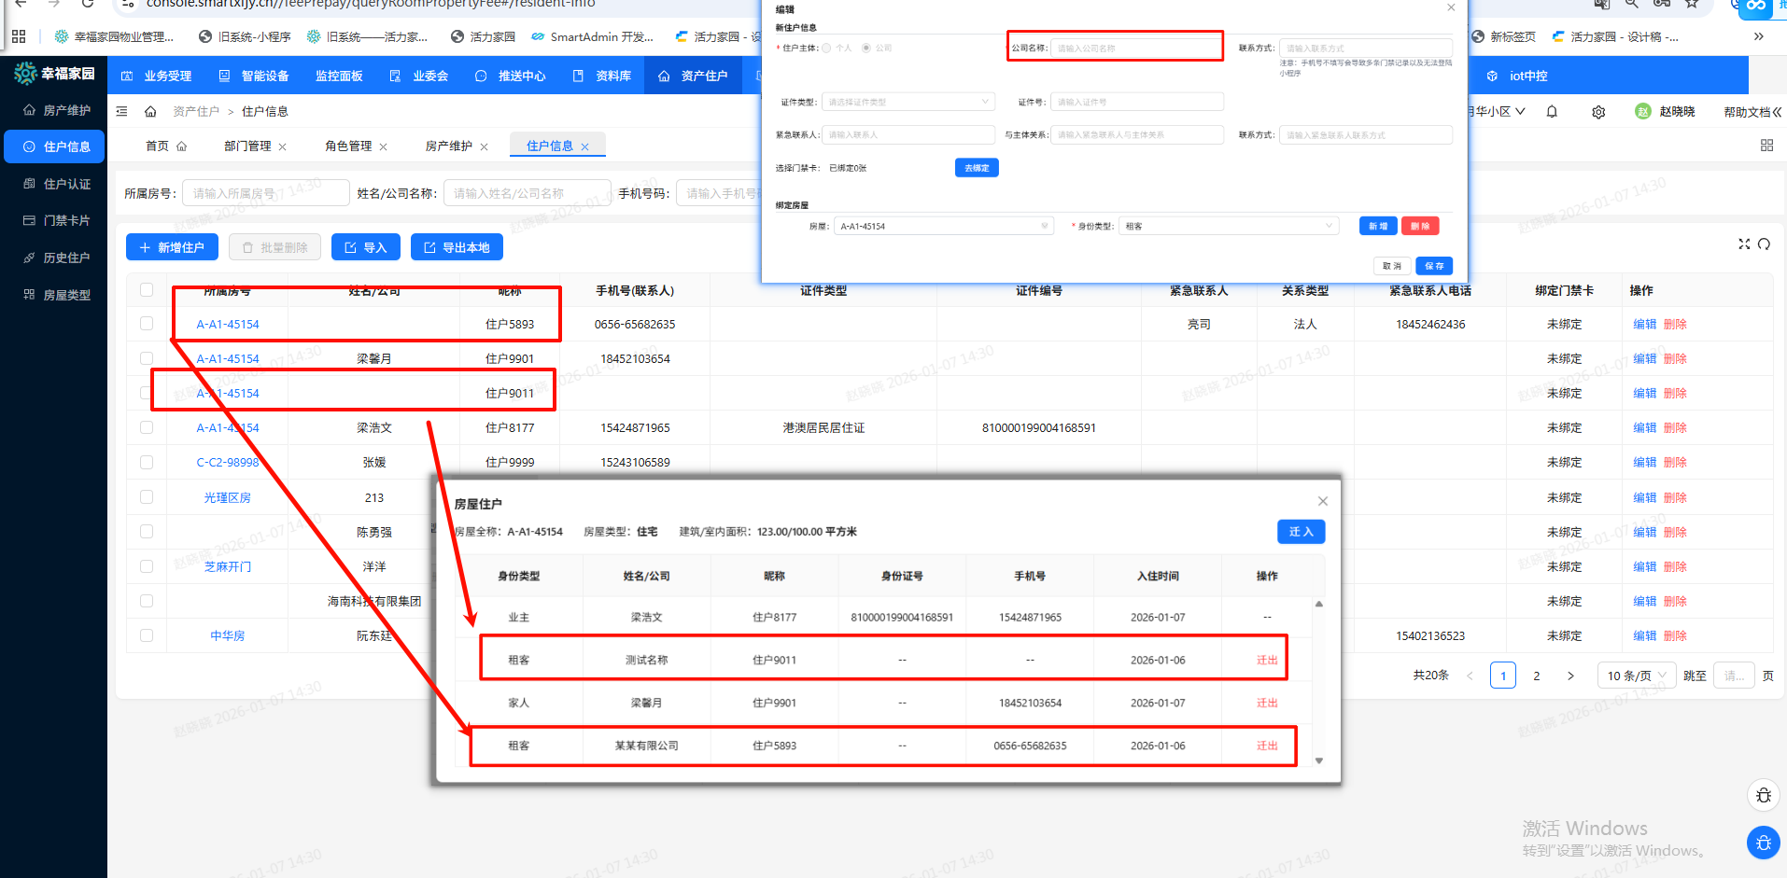
Task: Open the 活力家园 - 设计稿 bookmark
Action: [x=1615, y=36]
